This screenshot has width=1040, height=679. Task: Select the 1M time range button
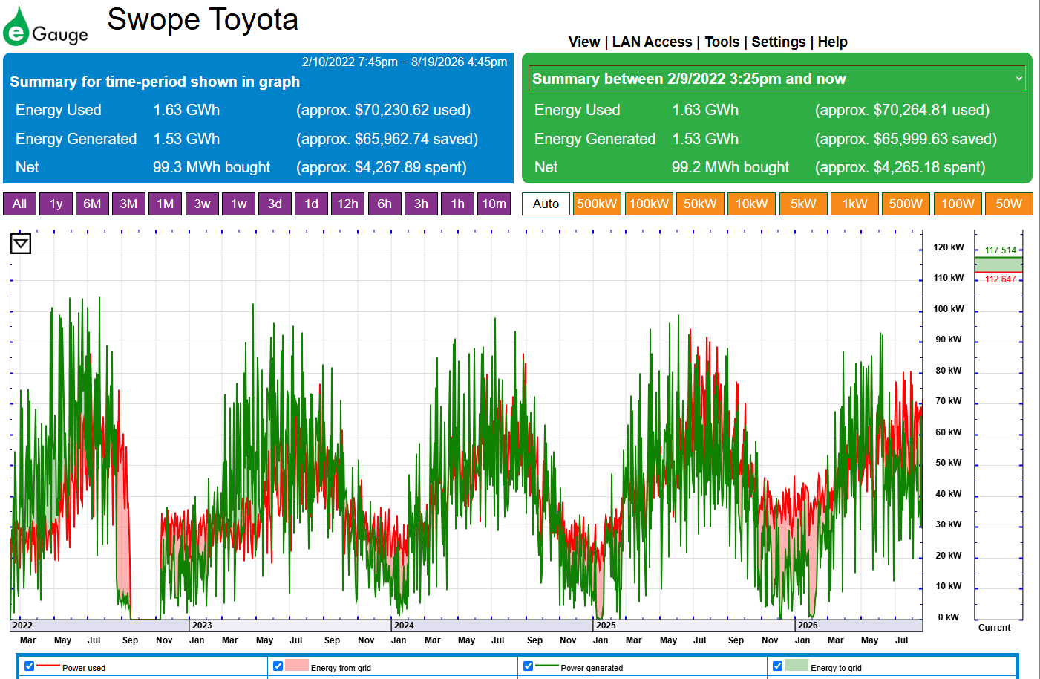[166, 204]
